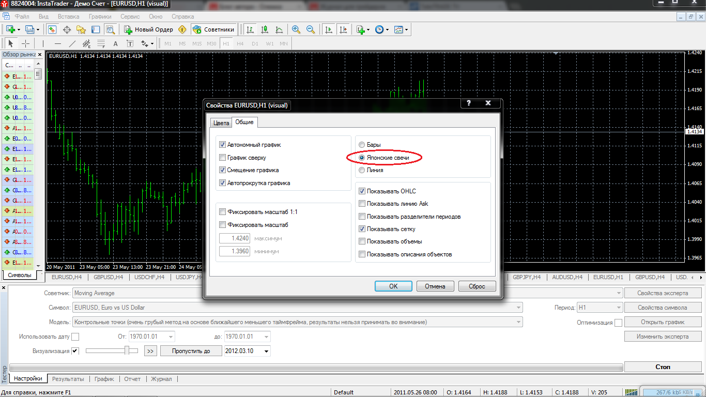The image size is (706, 397).
Task: Zoom in on the chart
Action: coord(296,29)
